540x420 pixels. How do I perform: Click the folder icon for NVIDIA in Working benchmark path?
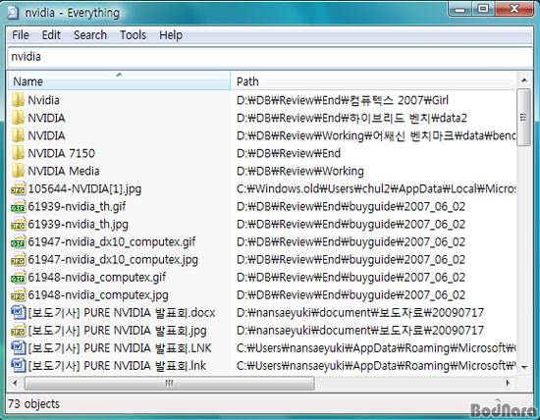point(18,135)
